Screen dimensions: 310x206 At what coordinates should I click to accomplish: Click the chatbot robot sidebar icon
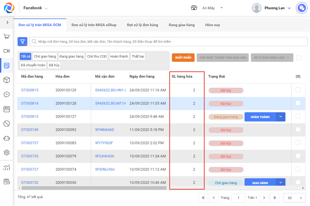coord(7,138)
